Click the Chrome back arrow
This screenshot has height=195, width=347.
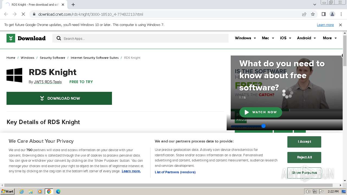pos(6,14)
